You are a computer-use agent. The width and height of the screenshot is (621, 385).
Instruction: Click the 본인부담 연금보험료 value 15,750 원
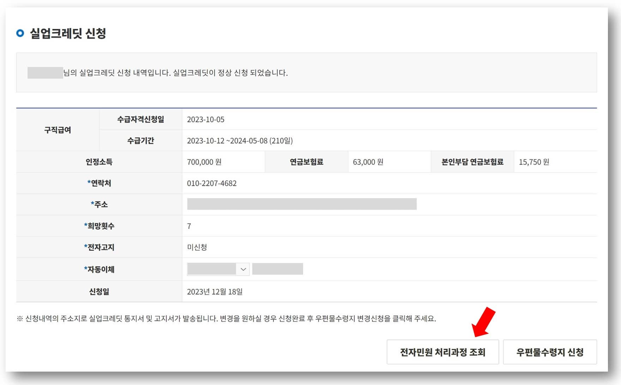[534, 162]
